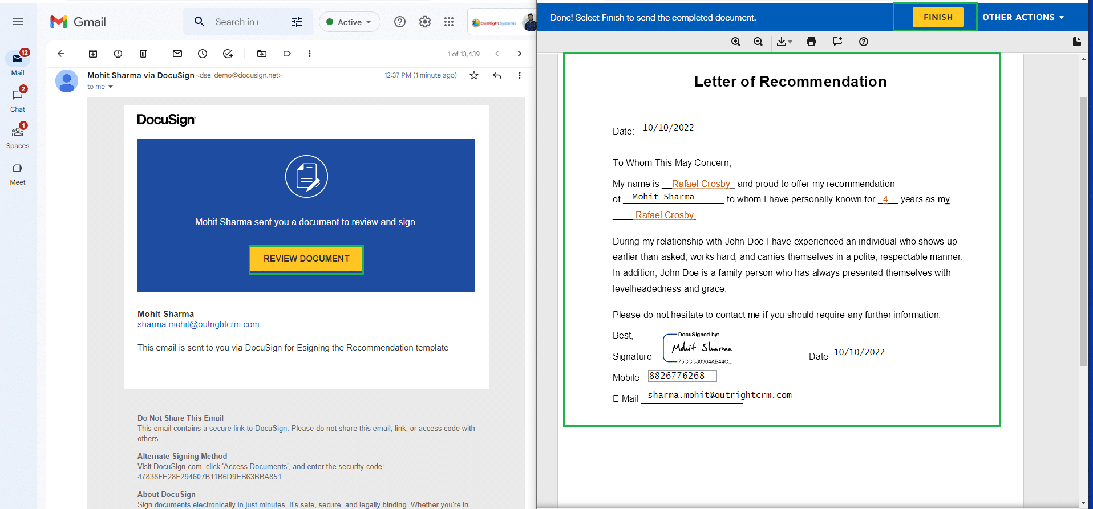The width and height of the screenshot is (1093, 509).
Task: Mark email as unread
Action: pyautogui.click(x=177, y=54)
